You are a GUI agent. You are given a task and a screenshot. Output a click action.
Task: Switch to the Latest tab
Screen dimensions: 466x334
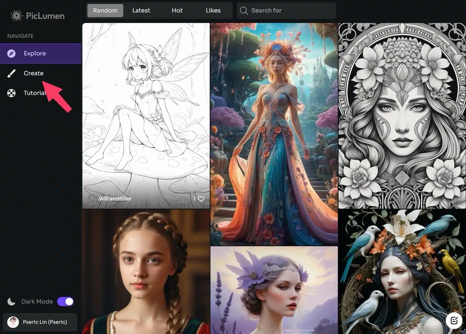141,11
